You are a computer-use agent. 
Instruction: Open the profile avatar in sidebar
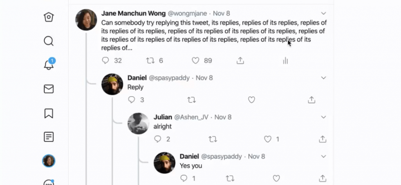pyautogui.click(x=49, y=161)
